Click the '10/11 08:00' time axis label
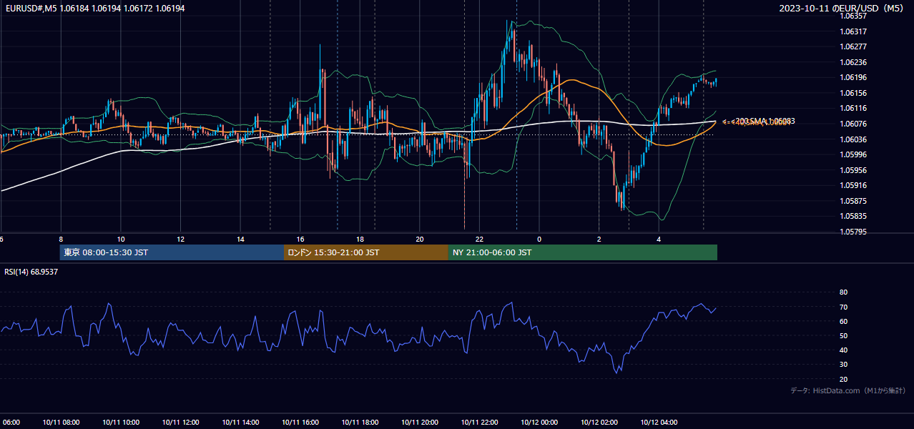 tap(61, 422)
